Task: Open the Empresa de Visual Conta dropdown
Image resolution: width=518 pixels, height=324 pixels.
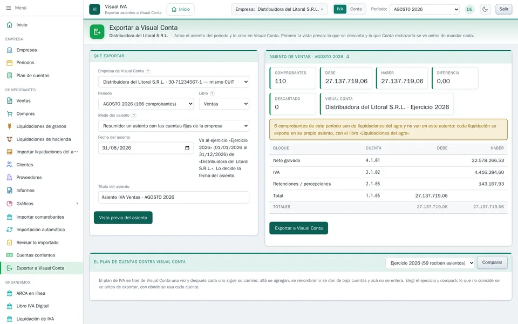Action: tap(173, 82)
